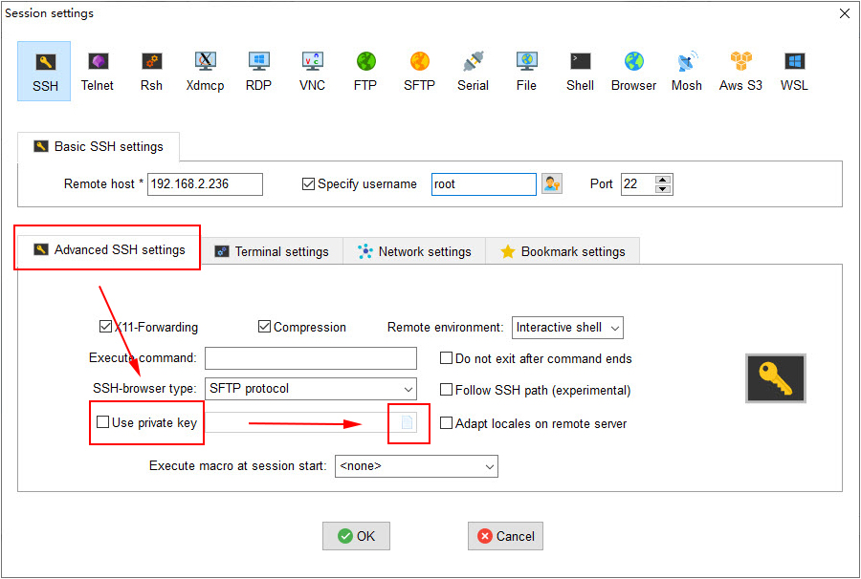Open the Network settings tab
Viewport: 861px width, 579px height.
coord(414,251)
